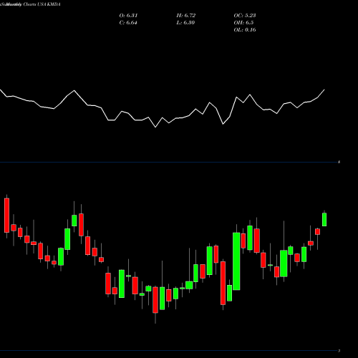Screen dimensions: 358x358
Task: Click the low value "L: 6.30"
Action: 185,23
